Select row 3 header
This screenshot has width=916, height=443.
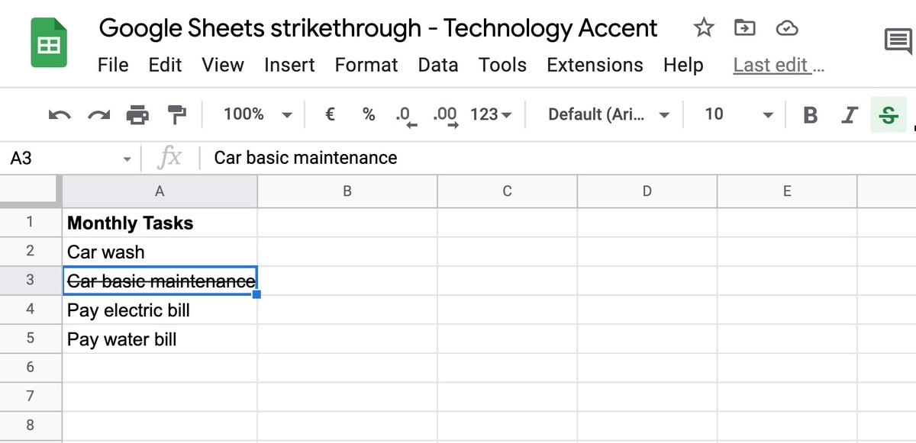(31, 281)
